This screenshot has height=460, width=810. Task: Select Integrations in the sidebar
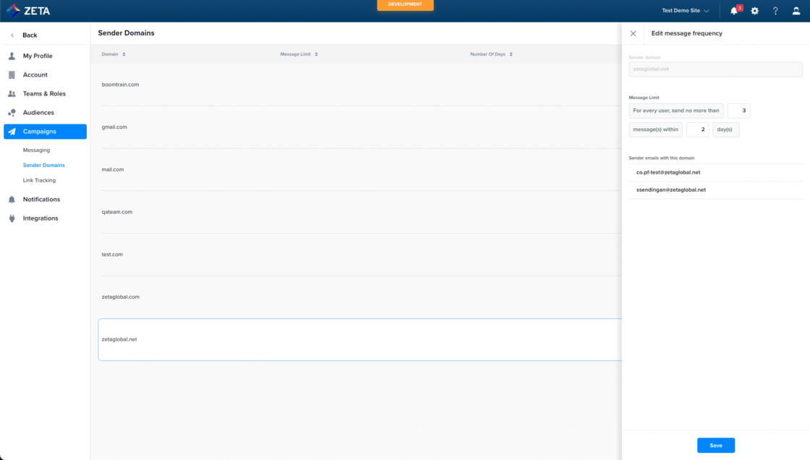click(x=40, y=218)
